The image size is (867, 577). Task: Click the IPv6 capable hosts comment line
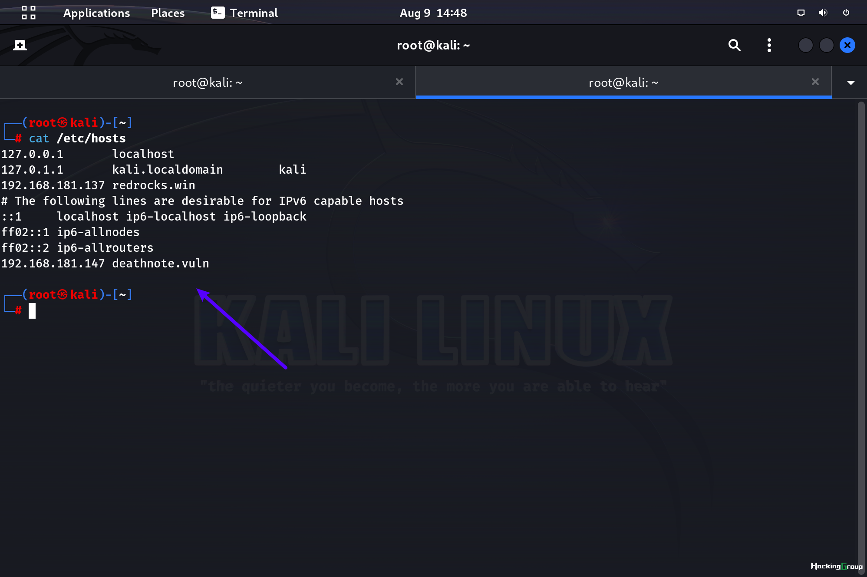click(x=202, y=201)
